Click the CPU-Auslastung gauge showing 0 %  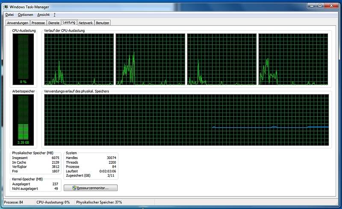point(23,59)
